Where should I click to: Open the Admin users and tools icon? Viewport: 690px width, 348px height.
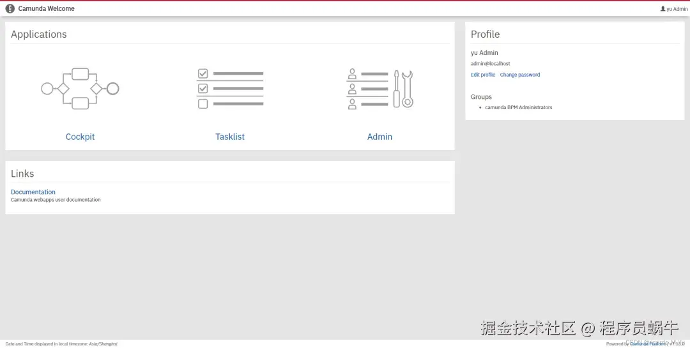pos(379,89)
